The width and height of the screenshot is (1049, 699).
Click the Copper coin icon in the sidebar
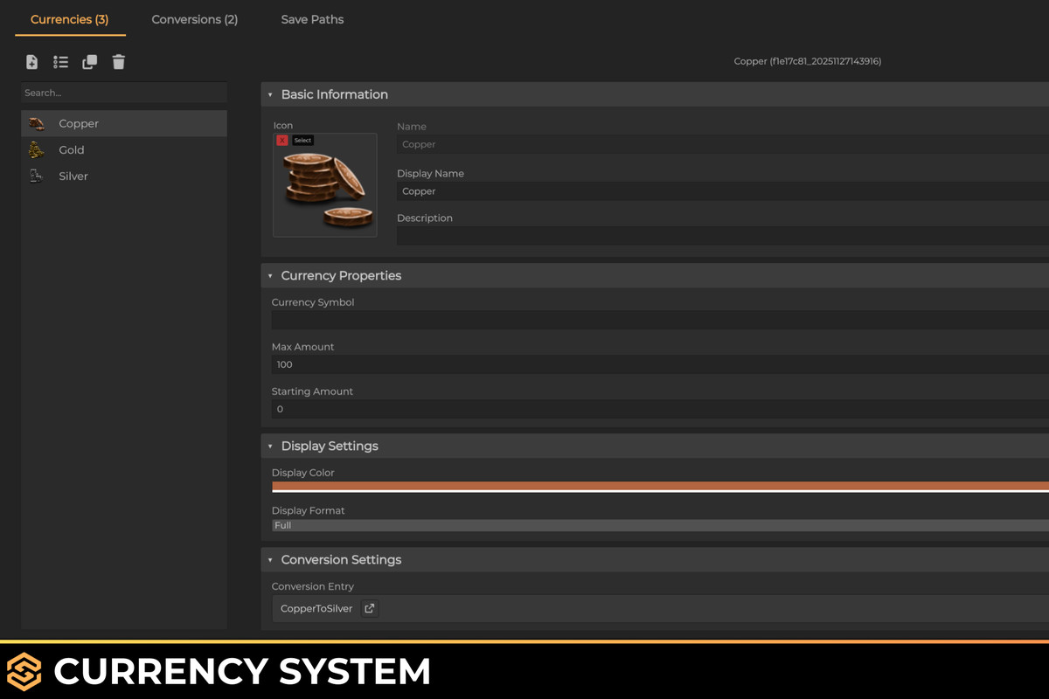tap(37, 123)
